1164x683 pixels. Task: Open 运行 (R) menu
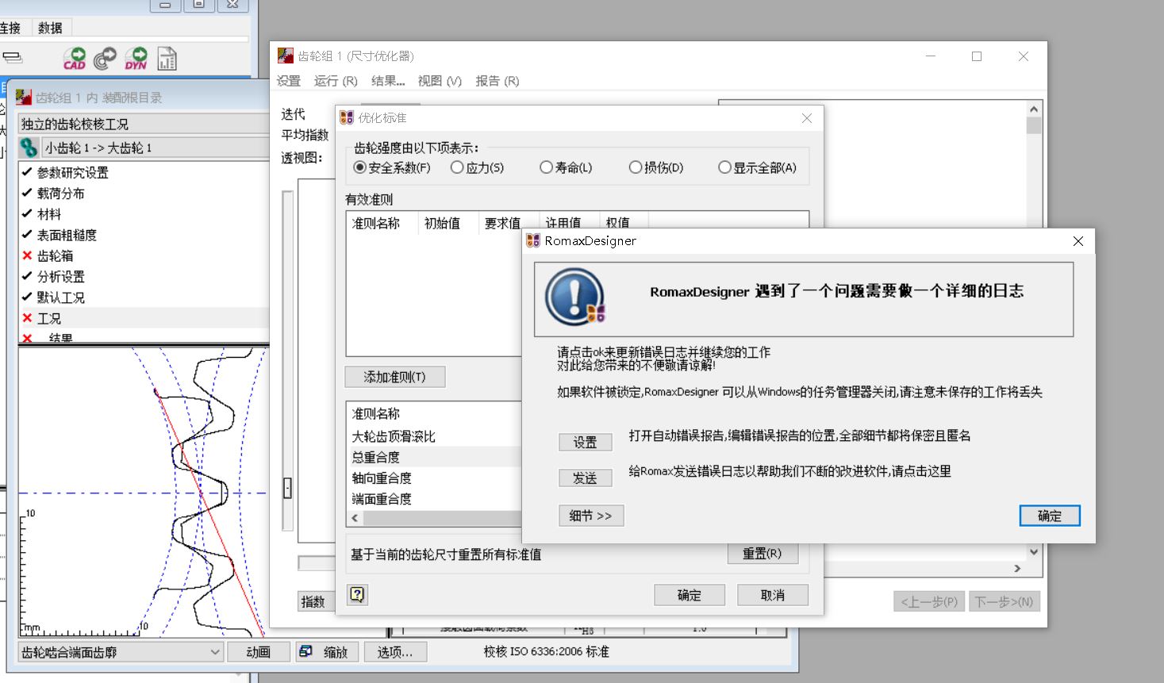point(336,81)
